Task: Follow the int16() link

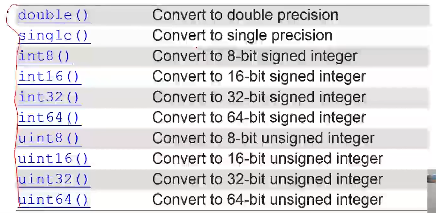Action: [49, 77]
